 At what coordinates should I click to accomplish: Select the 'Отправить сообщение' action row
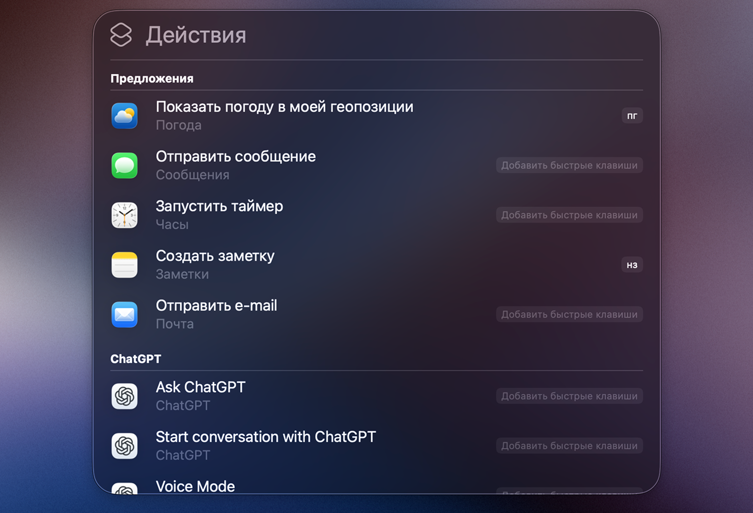tap(236, 156)
